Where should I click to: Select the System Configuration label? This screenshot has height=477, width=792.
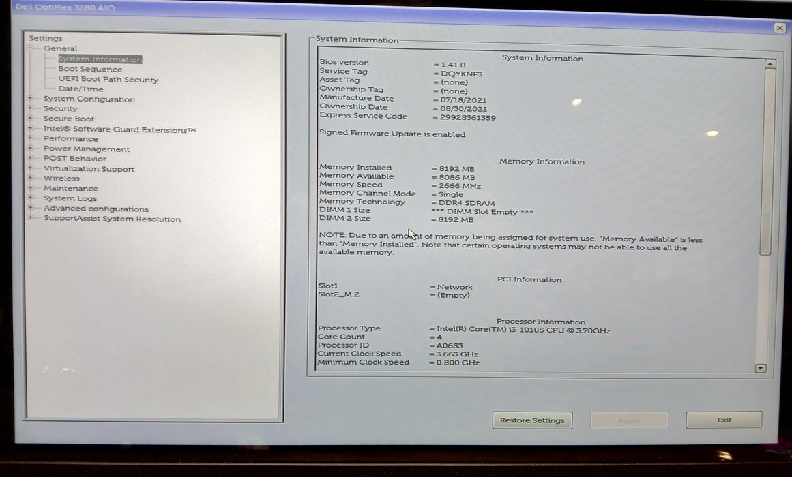[x=89, y=99]
